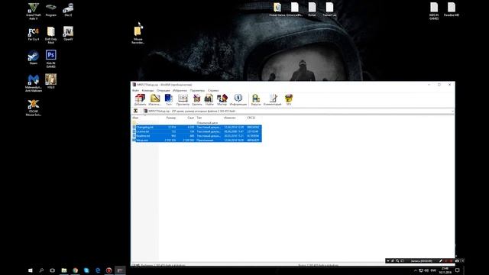The height and width of the screenshot is (275, 489).
Task: Select the Changelog.txt file row
Action: pos(197,128)
